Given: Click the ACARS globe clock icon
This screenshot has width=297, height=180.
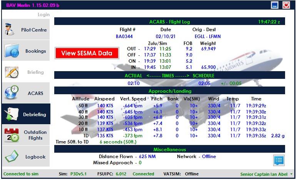Looking at the screenshot, I should [x=12, y=92].
